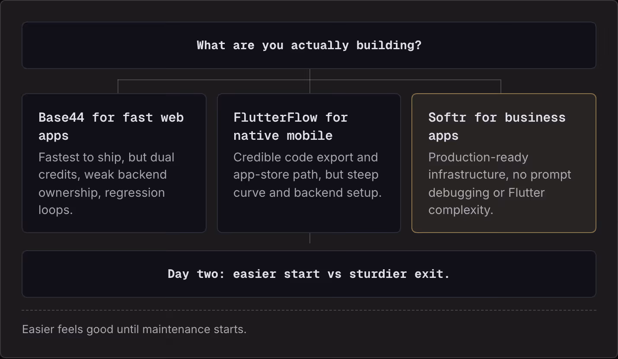
Task: Click the "Day two: easier start vs sturdier exit." box
Action: coord(309,274)
